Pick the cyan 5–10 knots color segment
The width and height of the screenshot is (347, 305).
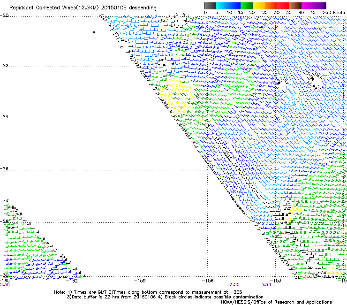pyautogui.click(x=222, y=6)
